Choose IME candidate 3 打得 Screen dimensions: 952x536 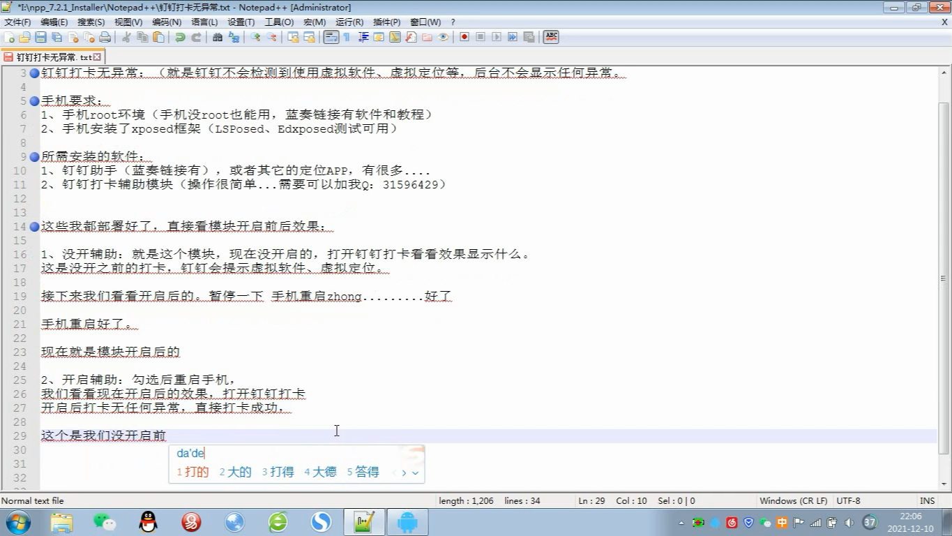pos(278,472)
